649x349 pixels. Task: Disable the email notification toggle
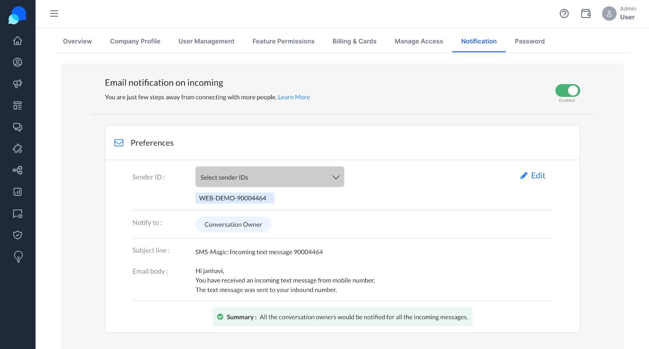pos(567,90)
